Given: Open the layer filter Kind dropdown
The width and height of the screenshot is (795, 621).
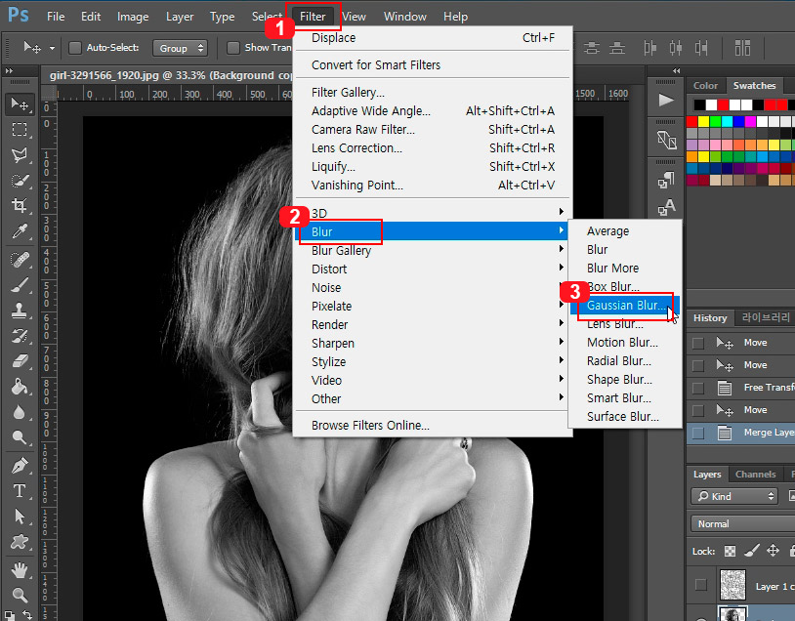Looking at the screenshot, I should 733,496.
